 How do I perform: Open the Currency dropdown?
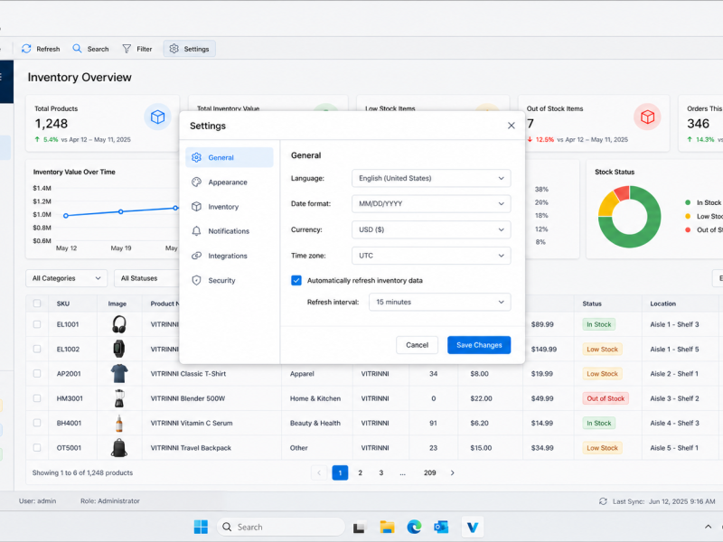(431, 229)
